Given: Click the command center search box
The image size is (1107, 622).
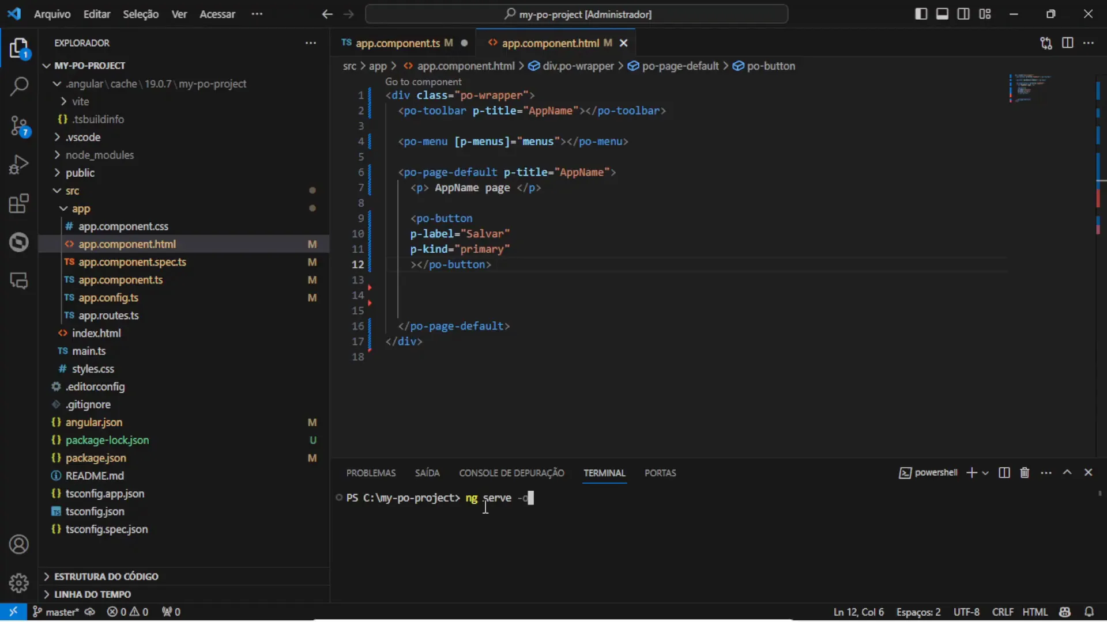Looking at the screenshot, I should click(x=577, y=14).
